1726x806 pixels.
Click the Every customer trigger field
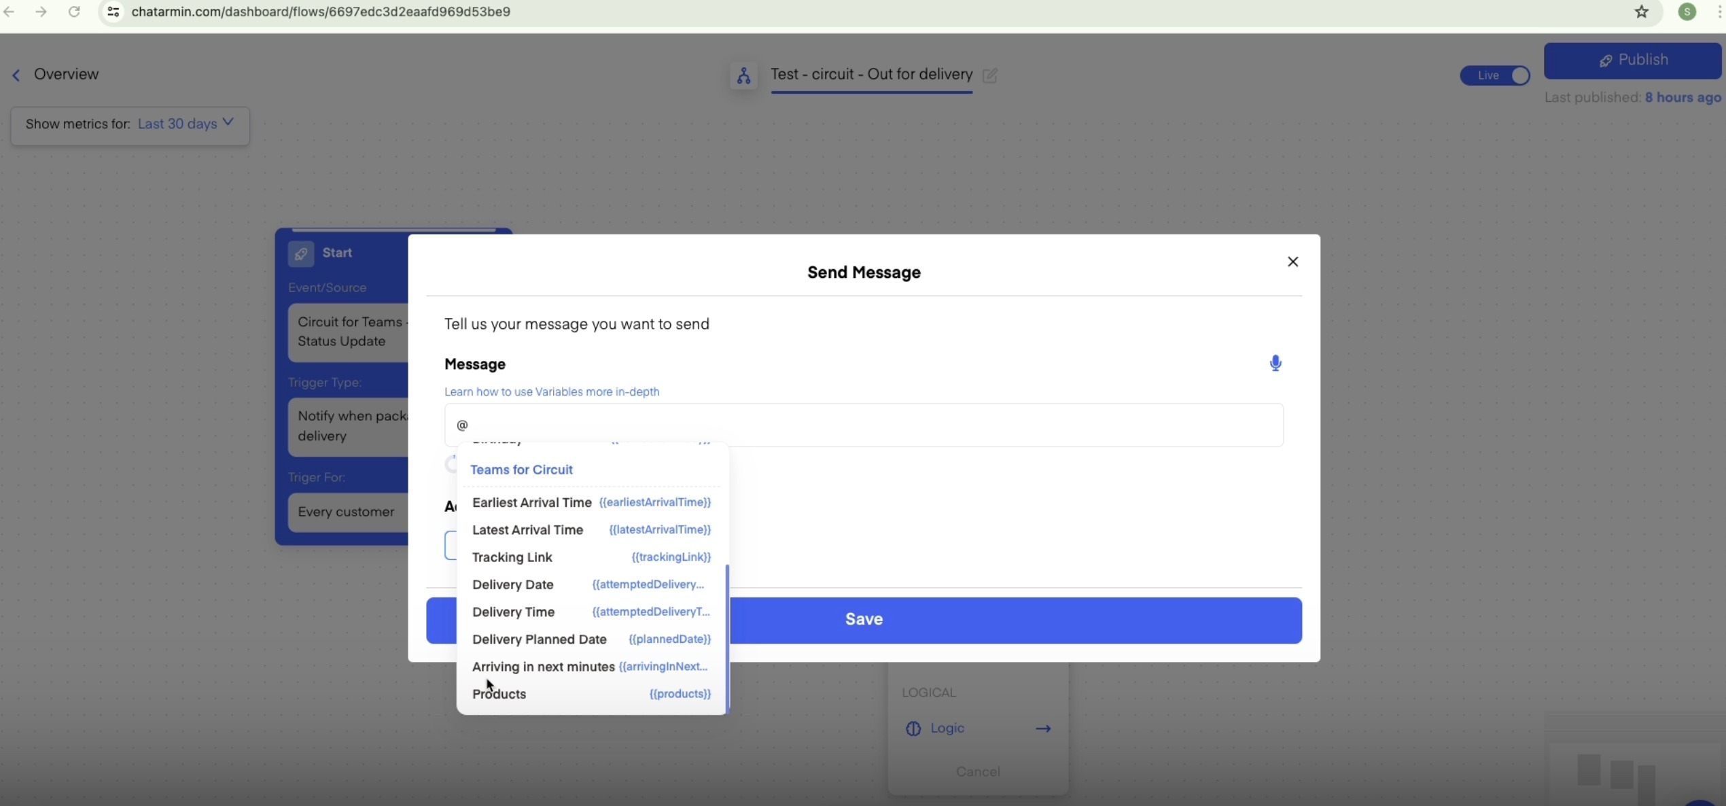click(x=348, y=512)
